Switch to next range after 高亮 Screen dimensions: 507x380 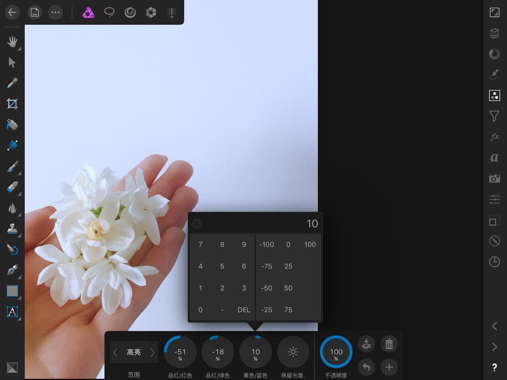tap(152, 352)
